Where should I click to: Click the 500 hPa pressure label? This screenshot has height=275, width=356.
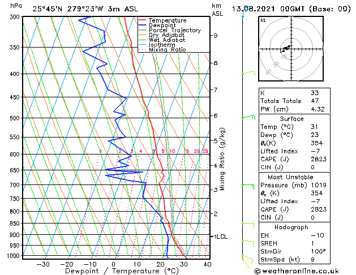[16, 118]
